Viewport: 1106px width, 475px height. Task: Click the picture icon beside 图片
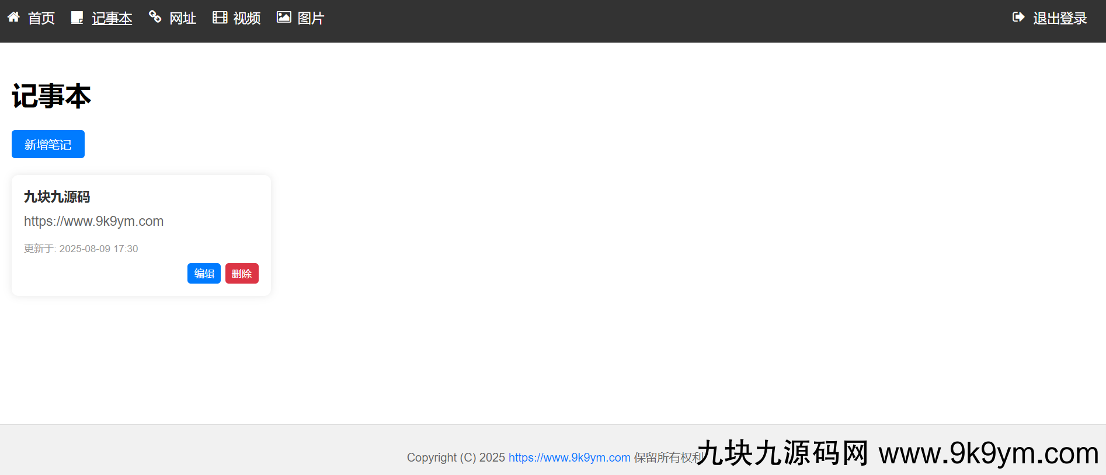click(284, 18)
